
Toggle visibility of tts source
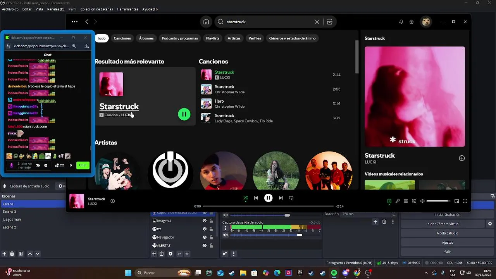pyautogui.click(x=205, y=229)
